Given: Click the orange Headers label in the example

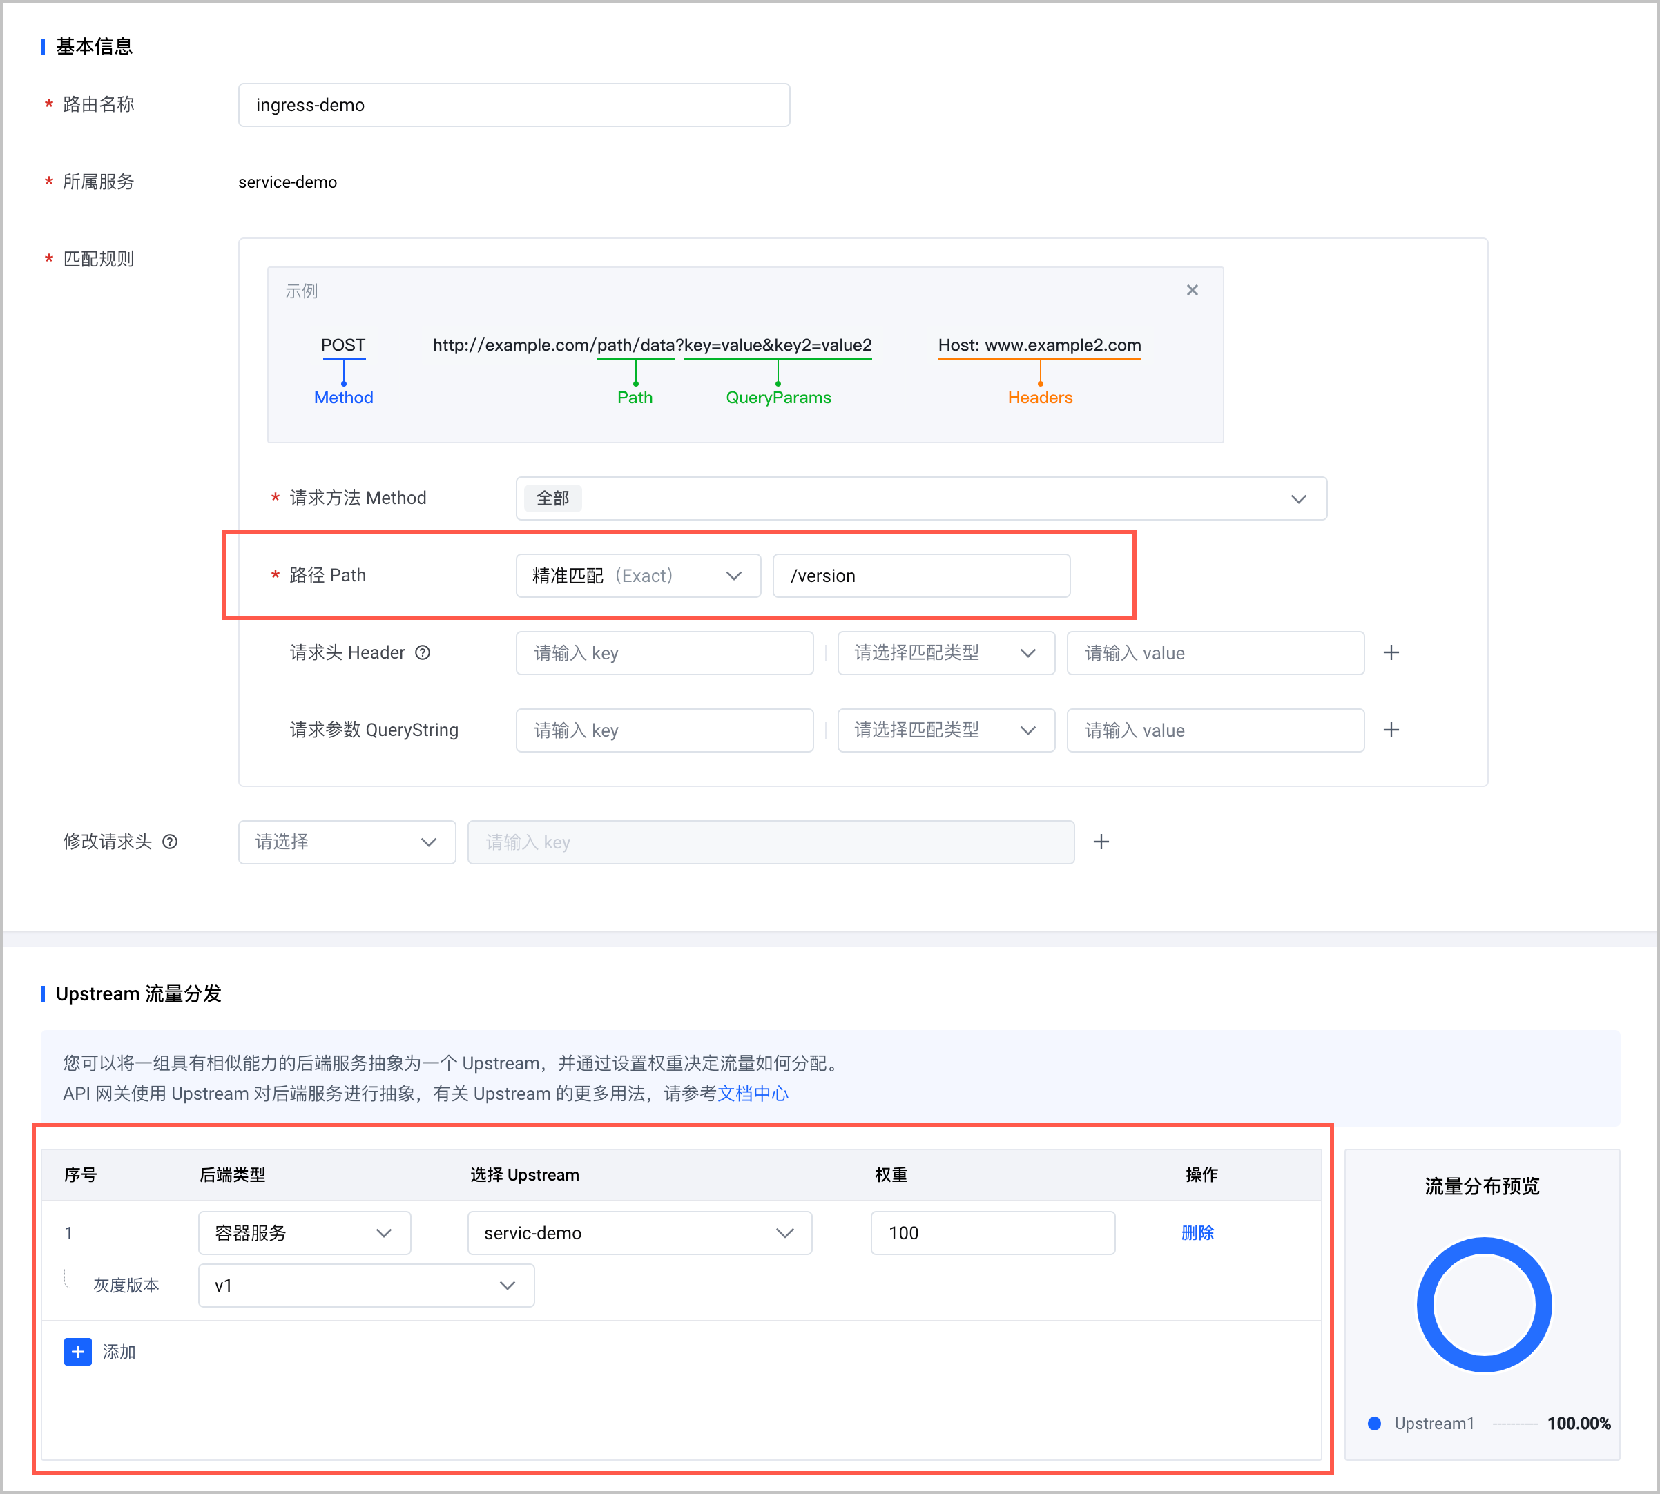Looking at the screenshot, I should coord(1039,396).
